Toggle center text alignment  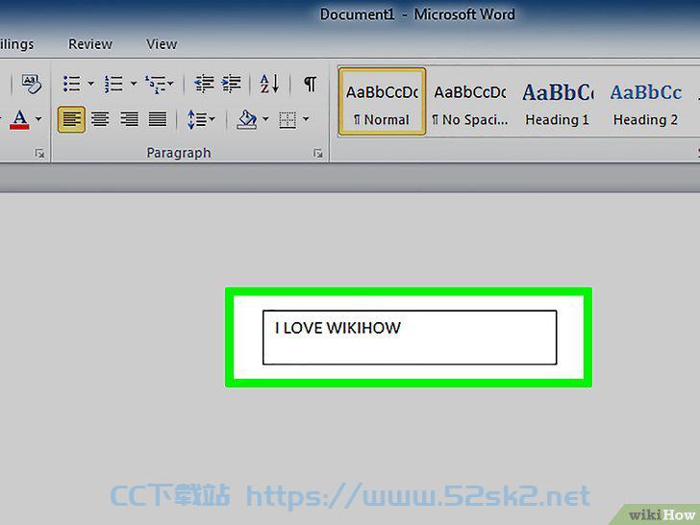(100, 119)
